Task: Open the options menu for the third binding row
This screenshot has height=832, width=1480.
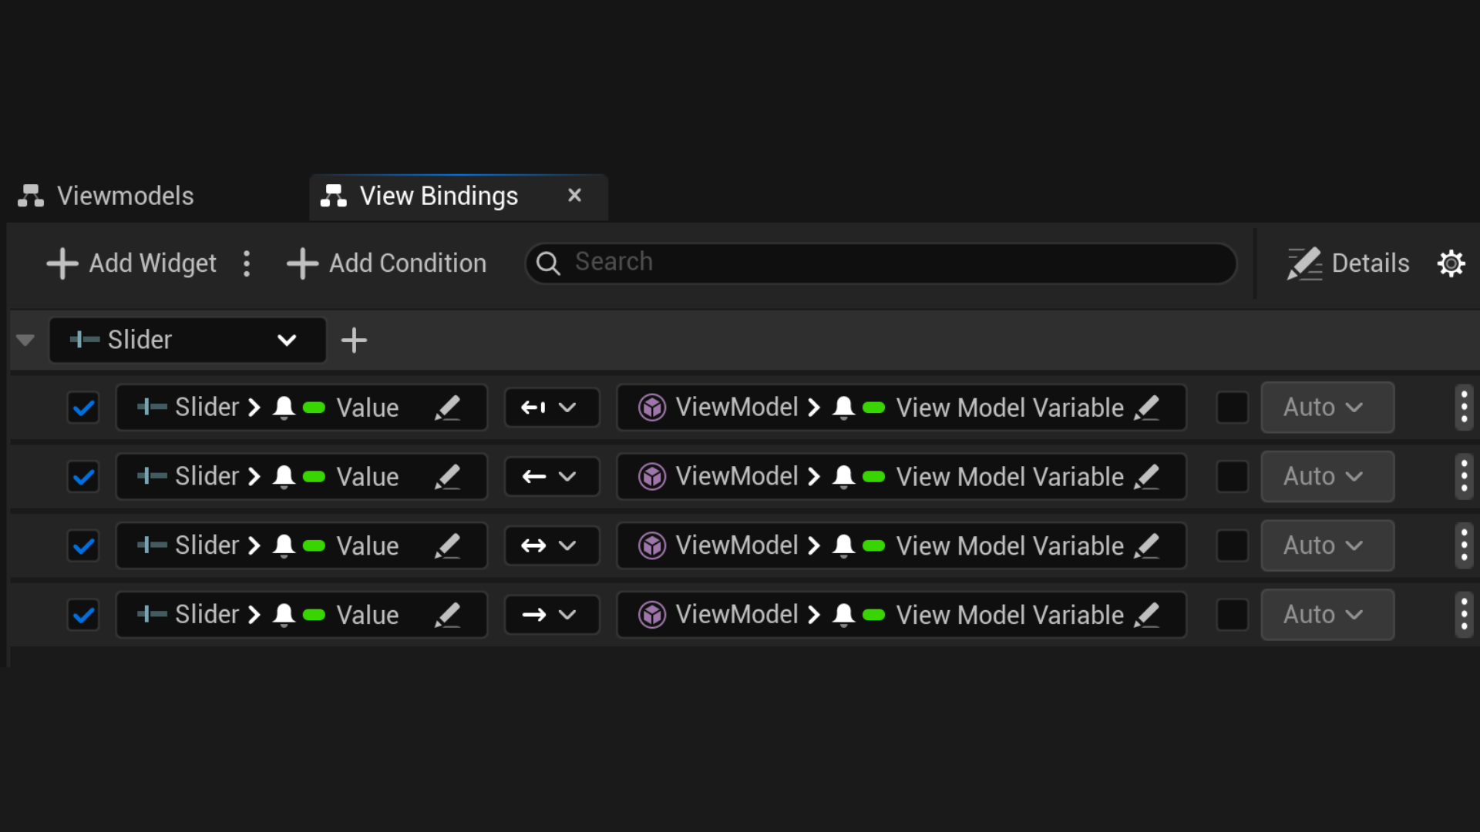Action: pyautogui.click(x=1463, y=545)
